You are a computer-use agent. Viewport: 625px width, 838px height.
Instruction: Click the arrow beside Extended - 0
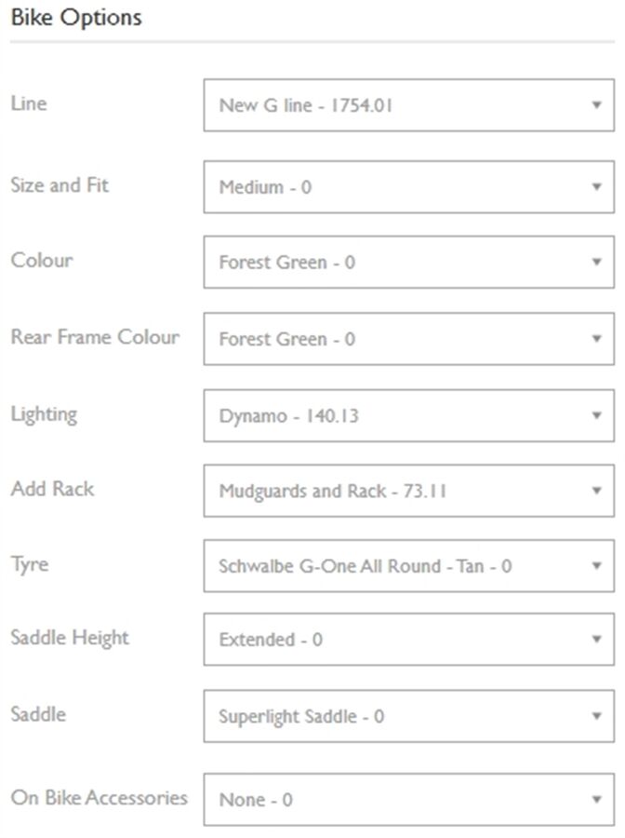coord(597,640)
